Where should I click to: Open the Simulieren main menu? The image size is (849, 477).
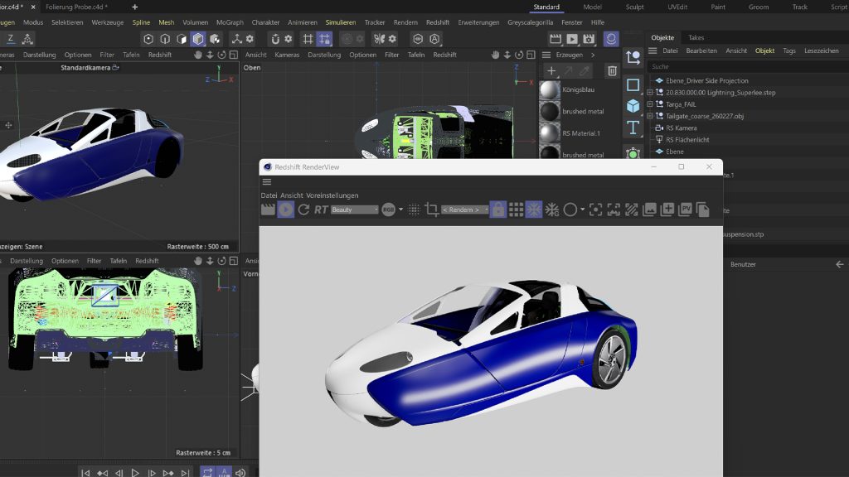[x=341, y=22]
